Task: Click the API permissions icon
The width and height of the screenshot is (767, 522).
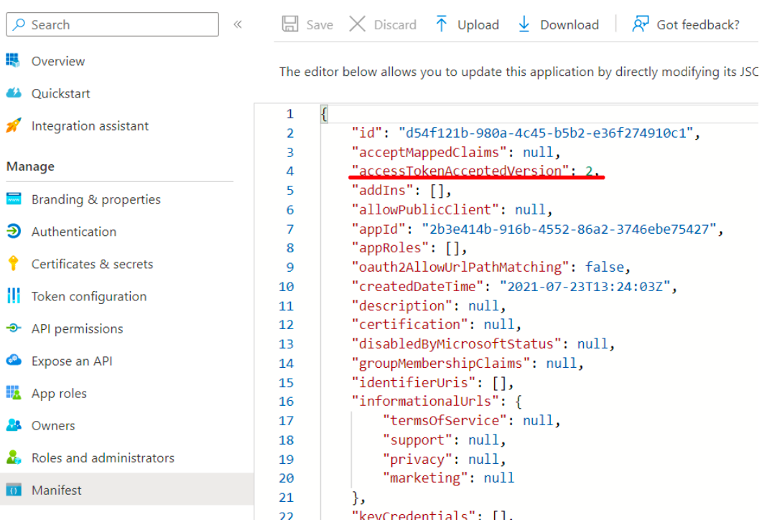Action: (13, 328)
